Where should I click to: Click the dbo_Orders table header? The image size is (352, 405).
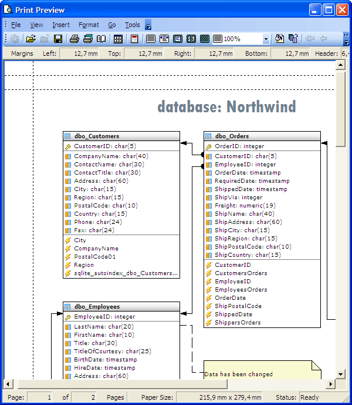pos(262,136)
